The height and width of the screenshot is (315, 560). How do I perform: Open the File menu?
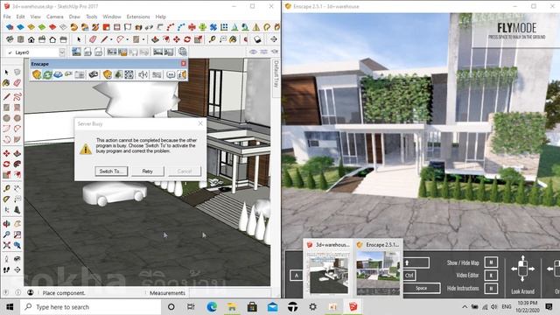tap(7, 17)
